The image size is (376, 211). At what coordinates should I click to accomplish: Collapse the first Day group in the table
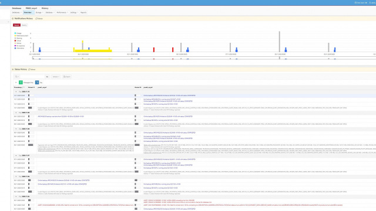tap(16, 91)
